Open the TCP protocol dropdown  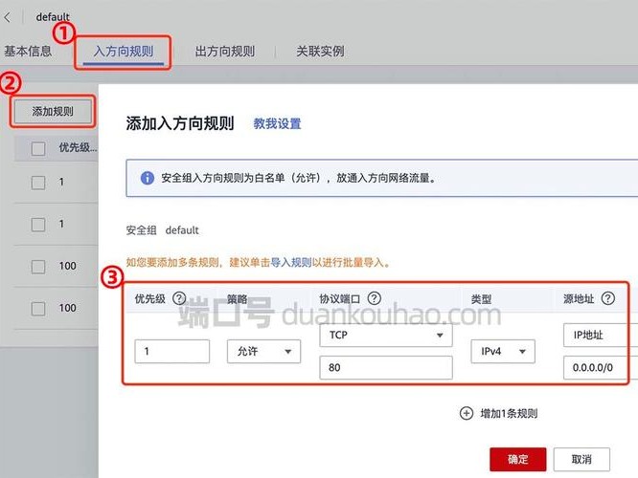(x=386, y=335)
